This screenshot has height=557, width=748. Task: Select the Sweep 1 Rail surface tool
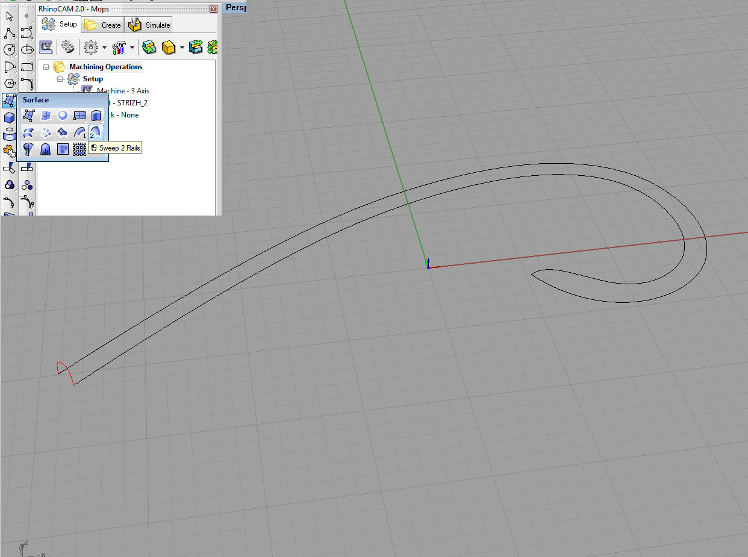point(79,132)
